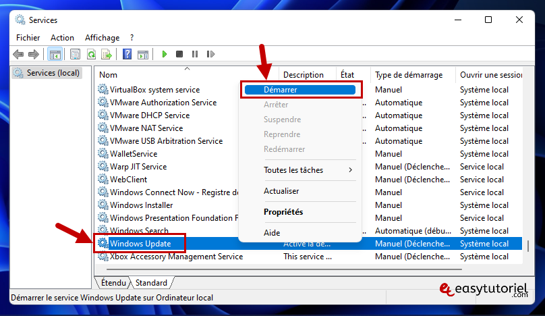Click the vertical scrollbar thumb
545x316 pixels.
(528, 246)
